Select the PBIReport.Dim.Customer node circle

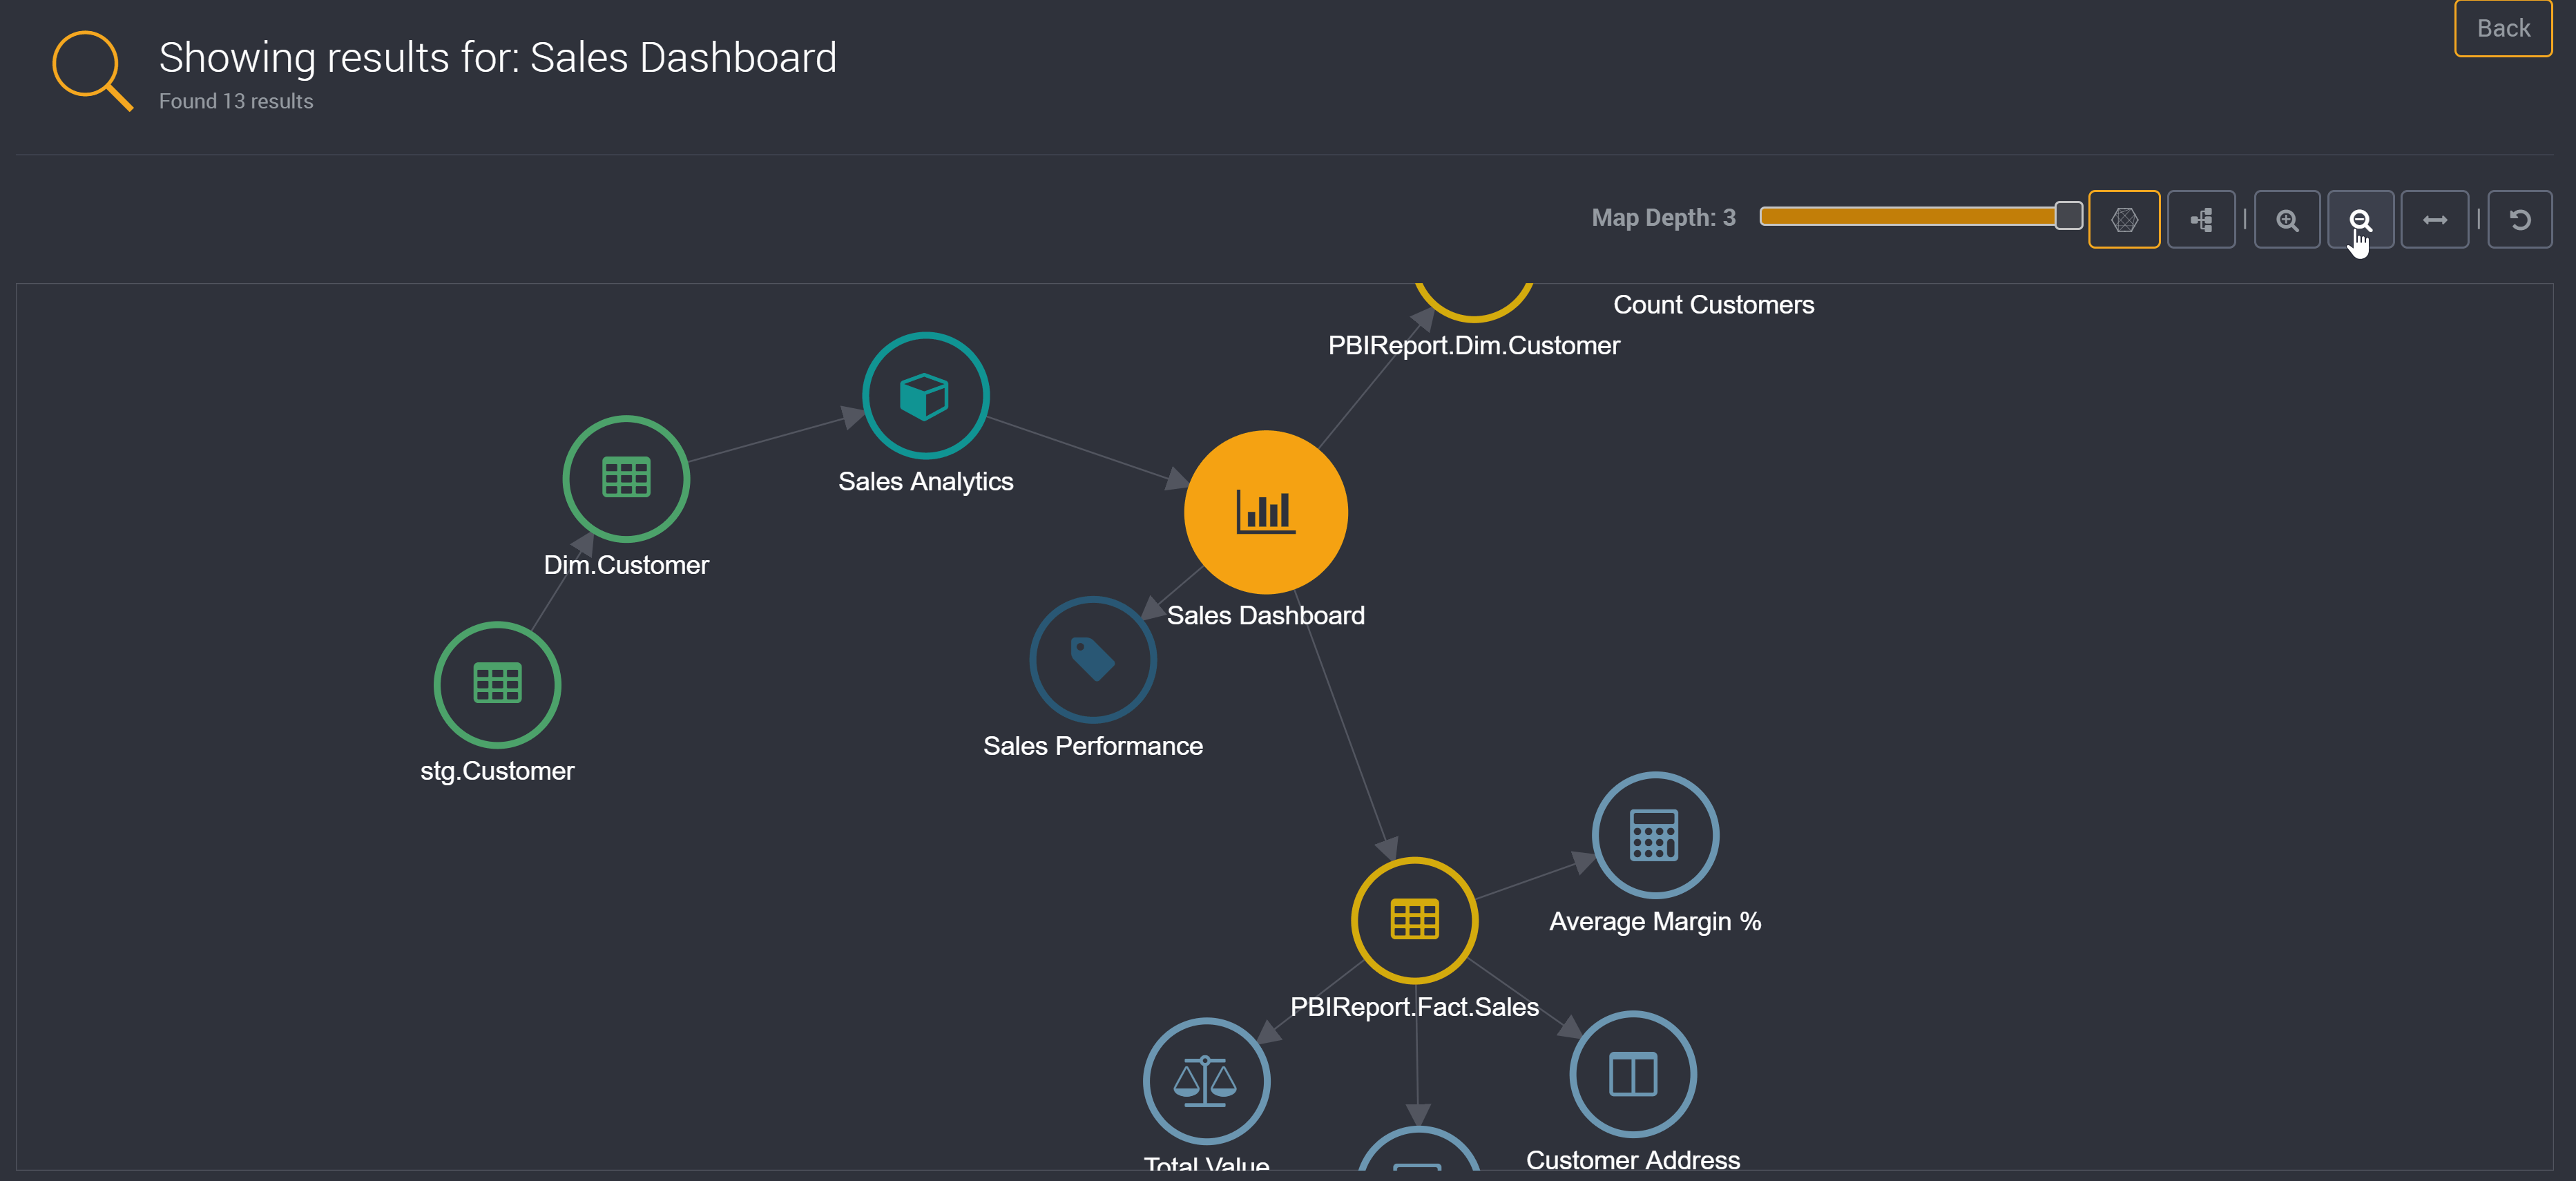click(x=1474, y=302)
